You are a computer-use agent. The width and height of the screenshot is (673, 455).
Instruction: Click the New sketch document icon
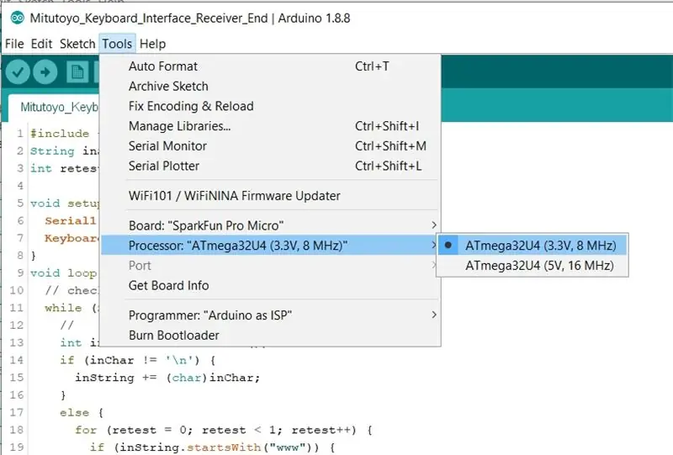click(x=77, y=71)
